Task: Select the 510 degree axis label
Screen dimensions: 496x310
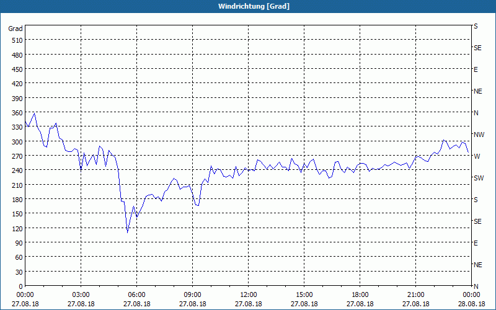Action: [17, 40]
